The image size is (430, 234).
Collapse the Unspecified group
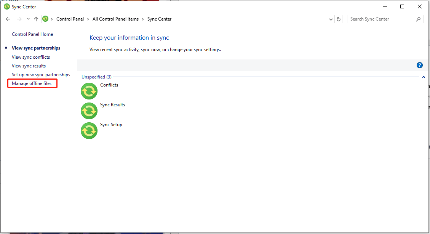(x=424, y=77)
